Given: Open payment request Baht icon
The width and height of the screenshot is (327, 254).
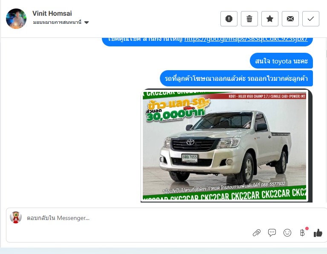Looking at the screenshot, I should tap(302, 233).
